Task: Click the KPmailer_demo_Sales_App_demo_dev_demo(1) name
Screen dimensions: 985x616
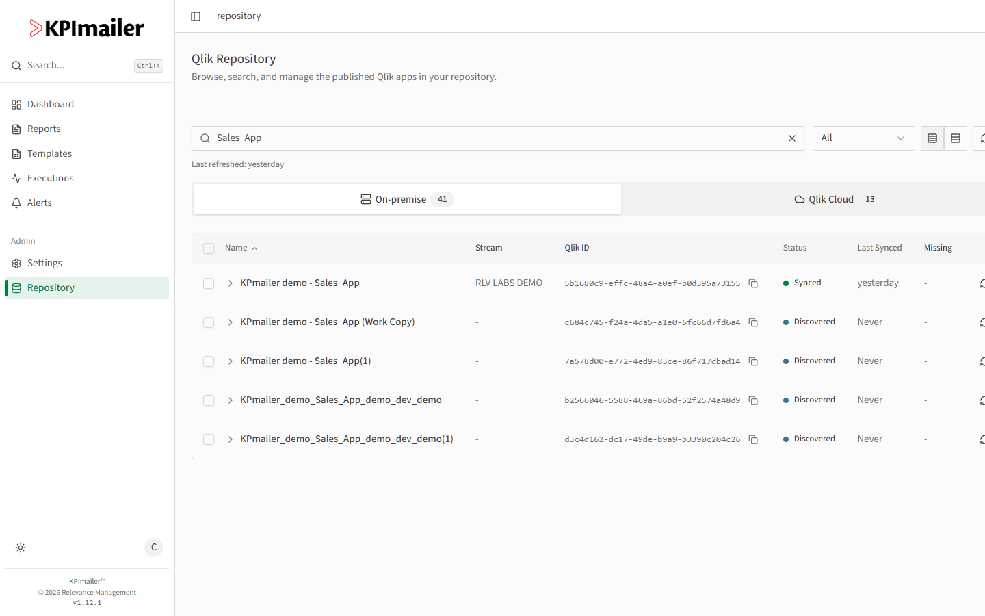Action: pos(347,439)
